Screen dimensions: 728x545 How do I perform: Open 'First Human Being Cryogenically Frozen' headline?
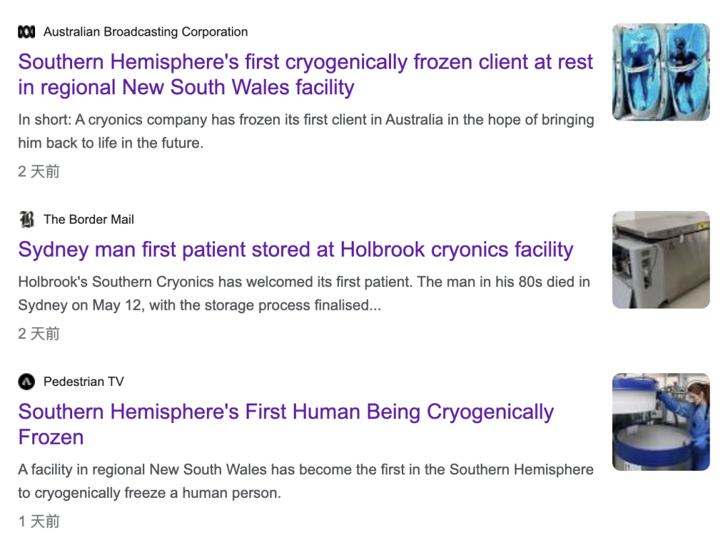tap(286, 424)
